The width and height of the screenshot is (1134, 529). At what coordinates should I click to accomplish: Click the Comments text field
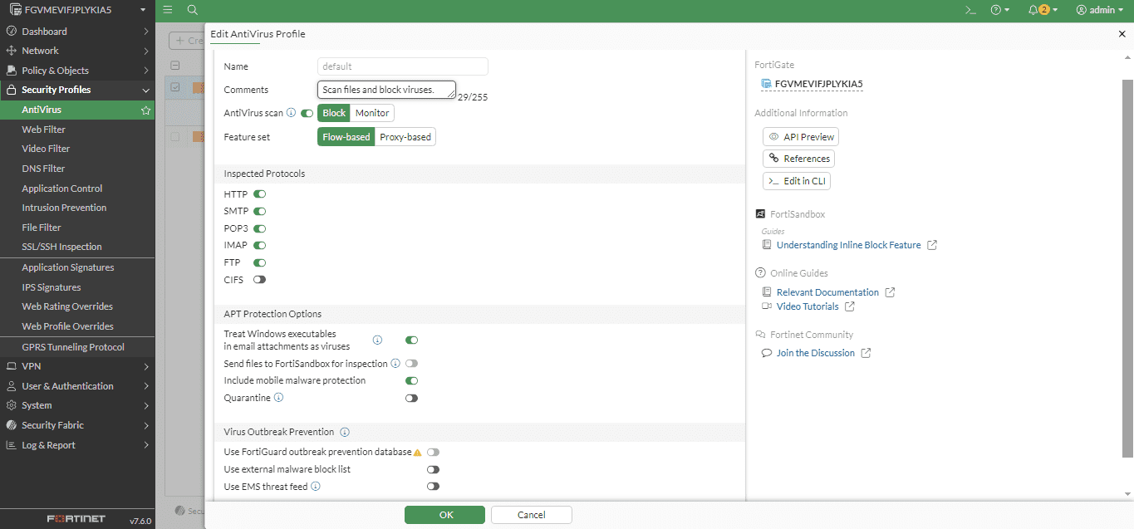click(386, 90)
